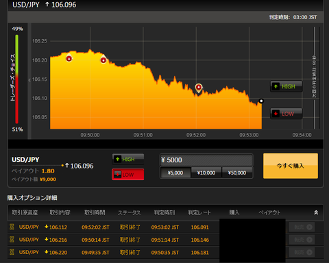Click the 09:49:35 JST trade time cell
This screenshot has width=329, height=263.
95,253
